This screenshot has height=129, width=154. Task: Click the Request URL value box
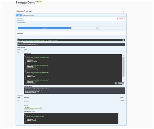[71, 45]
